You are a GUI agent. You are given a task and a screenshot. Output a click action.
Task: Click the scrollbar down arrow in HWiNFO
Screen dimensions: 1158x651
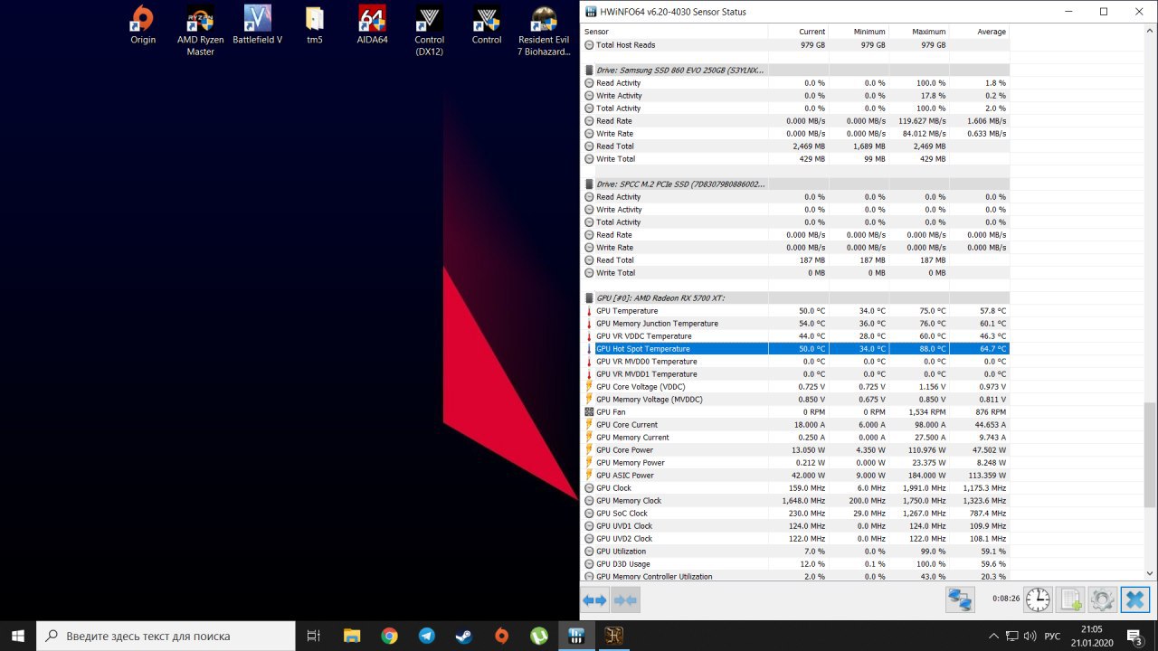coord(1150,573)
